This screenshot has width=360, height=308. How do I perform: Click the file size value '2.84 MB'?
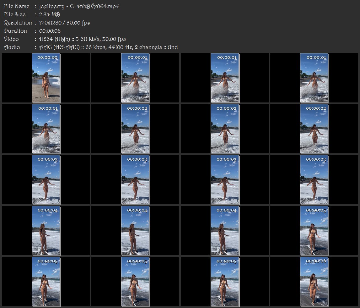tap(50, 14)
